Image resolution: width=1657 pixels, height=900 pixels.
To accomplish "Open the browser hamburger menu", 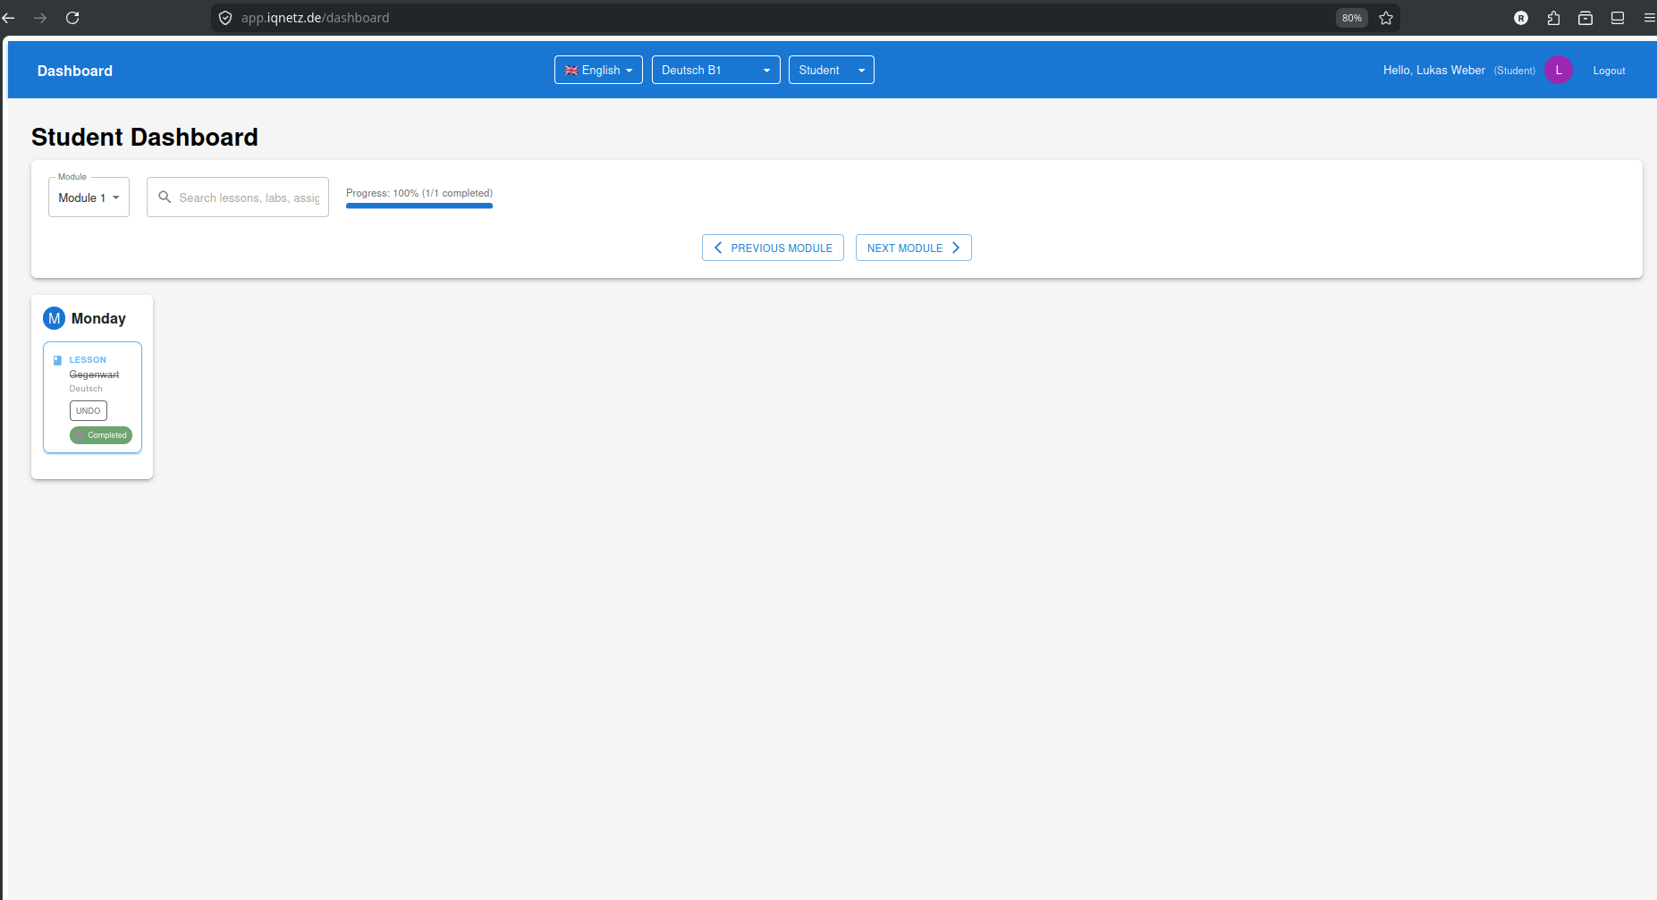I will pos(1649,18).
